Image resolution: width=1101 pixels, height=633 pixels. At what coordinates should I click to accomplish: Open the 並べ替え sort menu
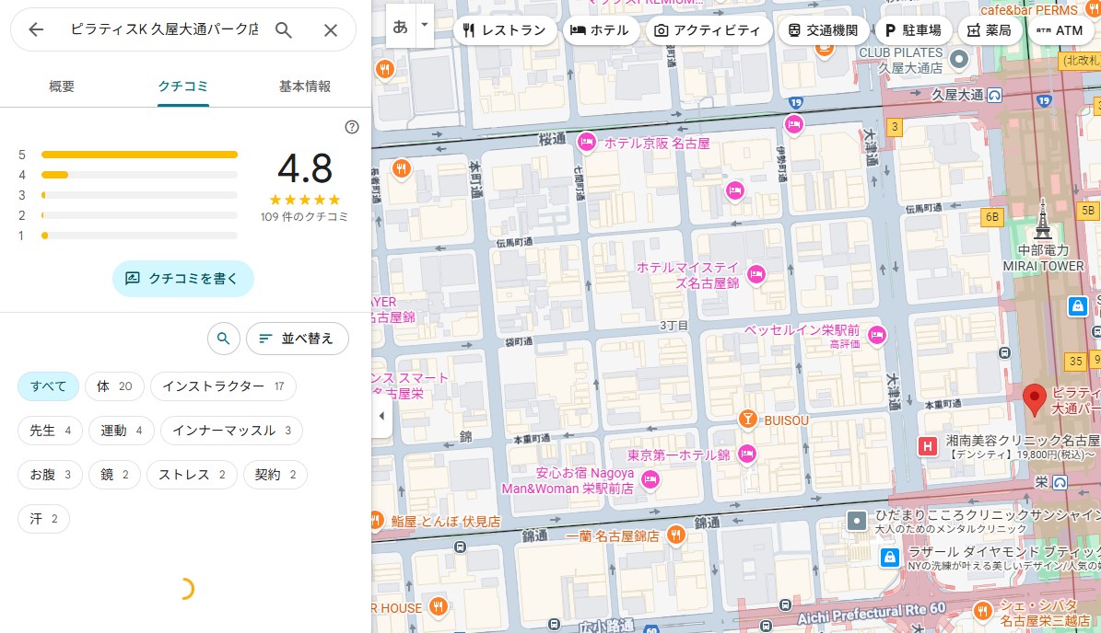point(297,339)
